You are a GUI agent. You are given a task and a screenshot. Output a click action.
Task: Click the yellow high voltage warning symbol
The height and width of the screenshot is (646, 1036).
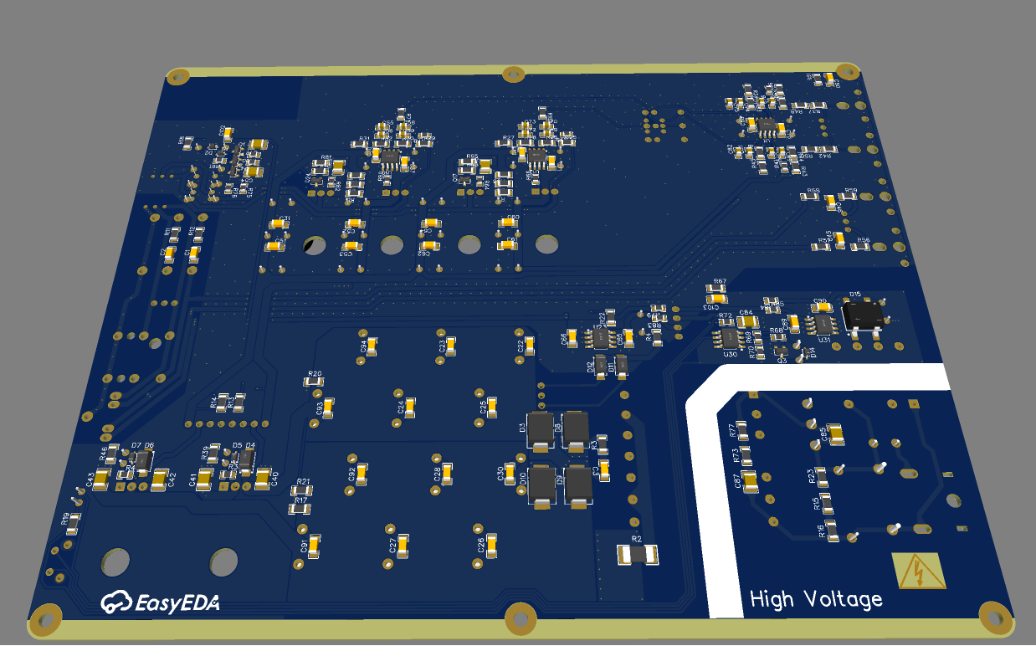click(x=918, y=572)
